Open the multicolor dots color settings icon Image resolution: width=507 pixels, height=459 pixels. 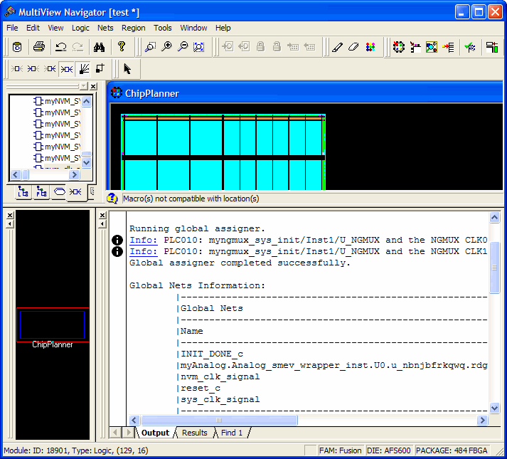(370, 47)
